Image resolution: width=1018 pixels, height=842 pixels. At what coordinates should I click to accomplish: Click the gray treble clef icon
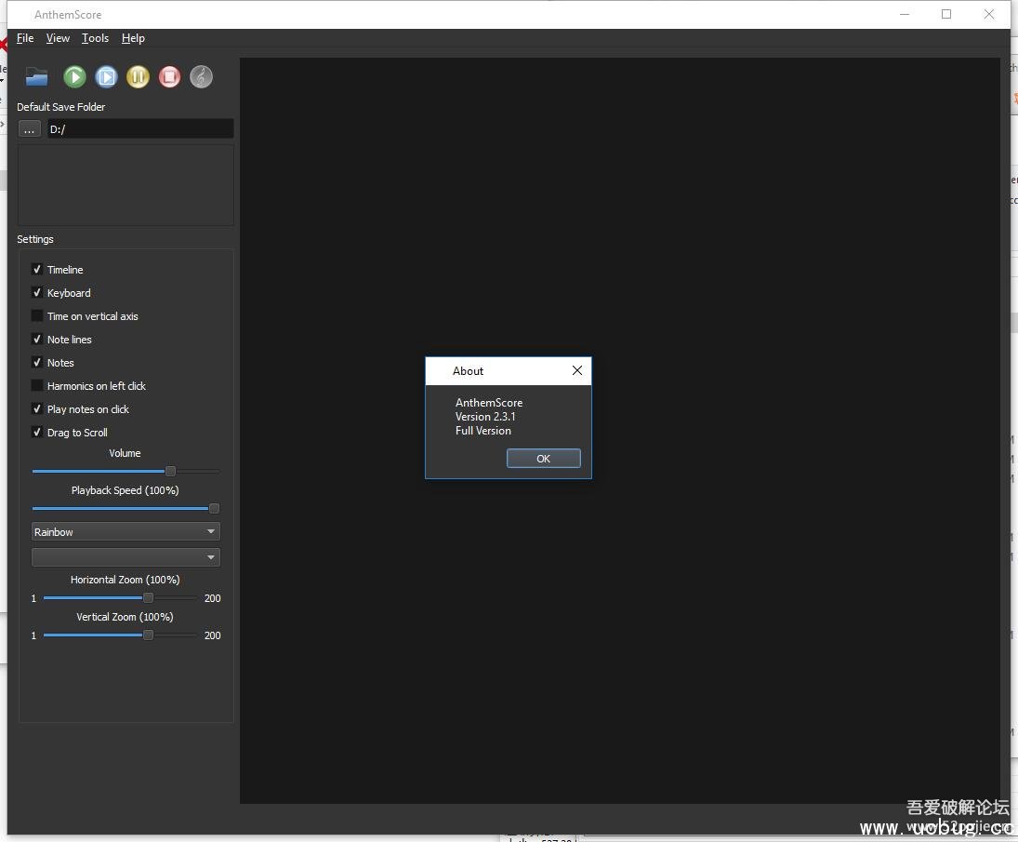pyautogui.click(x=201, y=77)
